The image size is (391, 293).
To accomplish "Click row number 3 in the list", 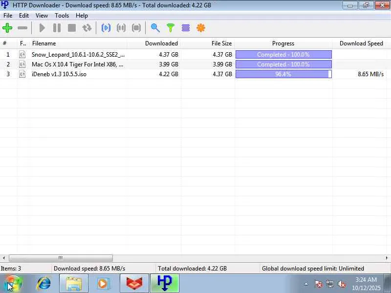I will coord(8,74).
